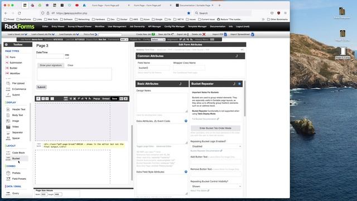Switch to Documentation | Sortable Page tab
Viewport: 357px width, 201px height.
[195, 5]
